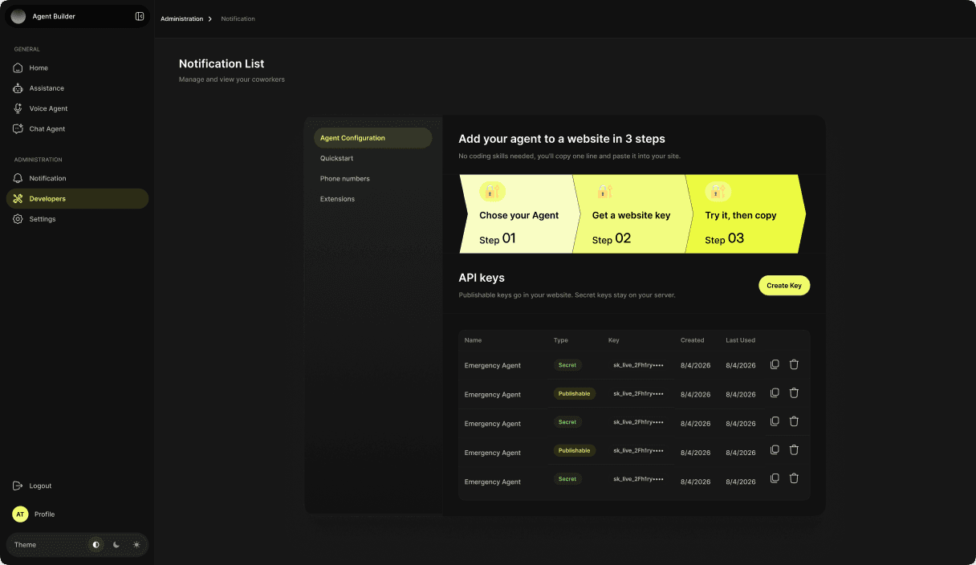The width and height of the screenshot is (976, 565).
Task: Switch theme to auto (half-circle icon)
Action: (96, 544)
